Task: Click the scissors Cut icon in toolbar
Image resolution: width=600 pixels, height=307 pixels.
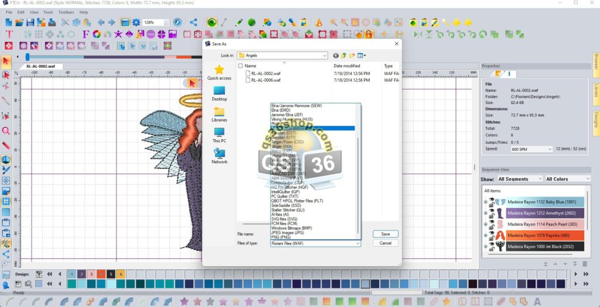Action: [x=65, y=22]
